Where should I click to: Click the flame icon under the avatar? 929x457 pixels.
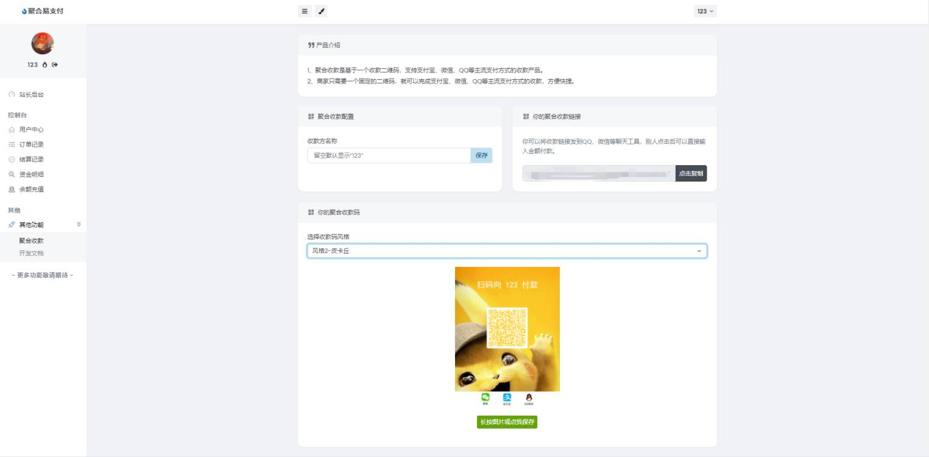click(x=44, y=65)
